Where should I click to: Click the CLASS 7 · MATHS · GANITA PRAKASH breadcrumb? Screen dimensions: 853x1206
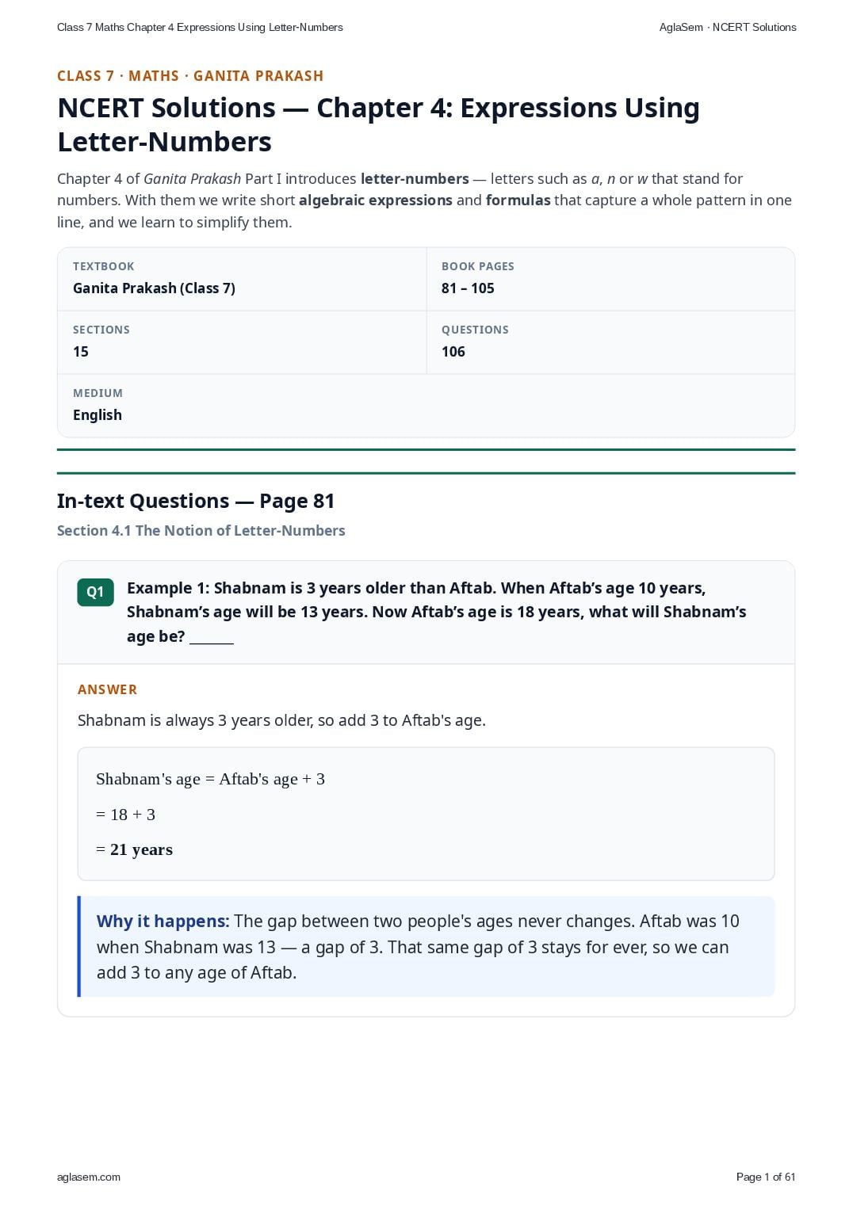190,76
